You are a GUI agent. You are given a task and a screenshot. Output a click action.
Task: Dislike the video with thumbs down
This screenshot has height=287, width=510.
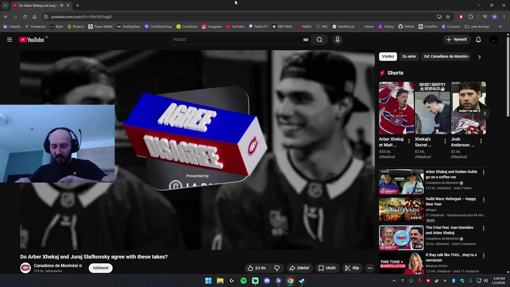tap(277, 268)
